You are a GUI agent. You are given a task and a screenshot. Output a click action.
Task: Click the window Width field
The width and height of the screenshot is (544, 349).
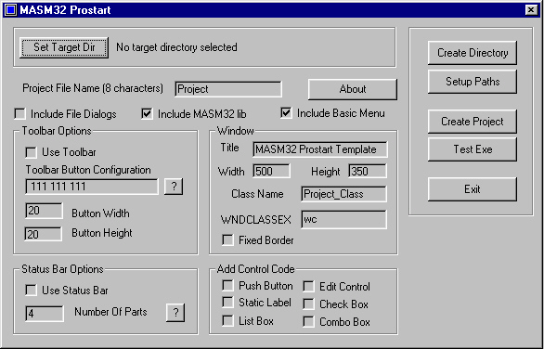pos(272,171)
